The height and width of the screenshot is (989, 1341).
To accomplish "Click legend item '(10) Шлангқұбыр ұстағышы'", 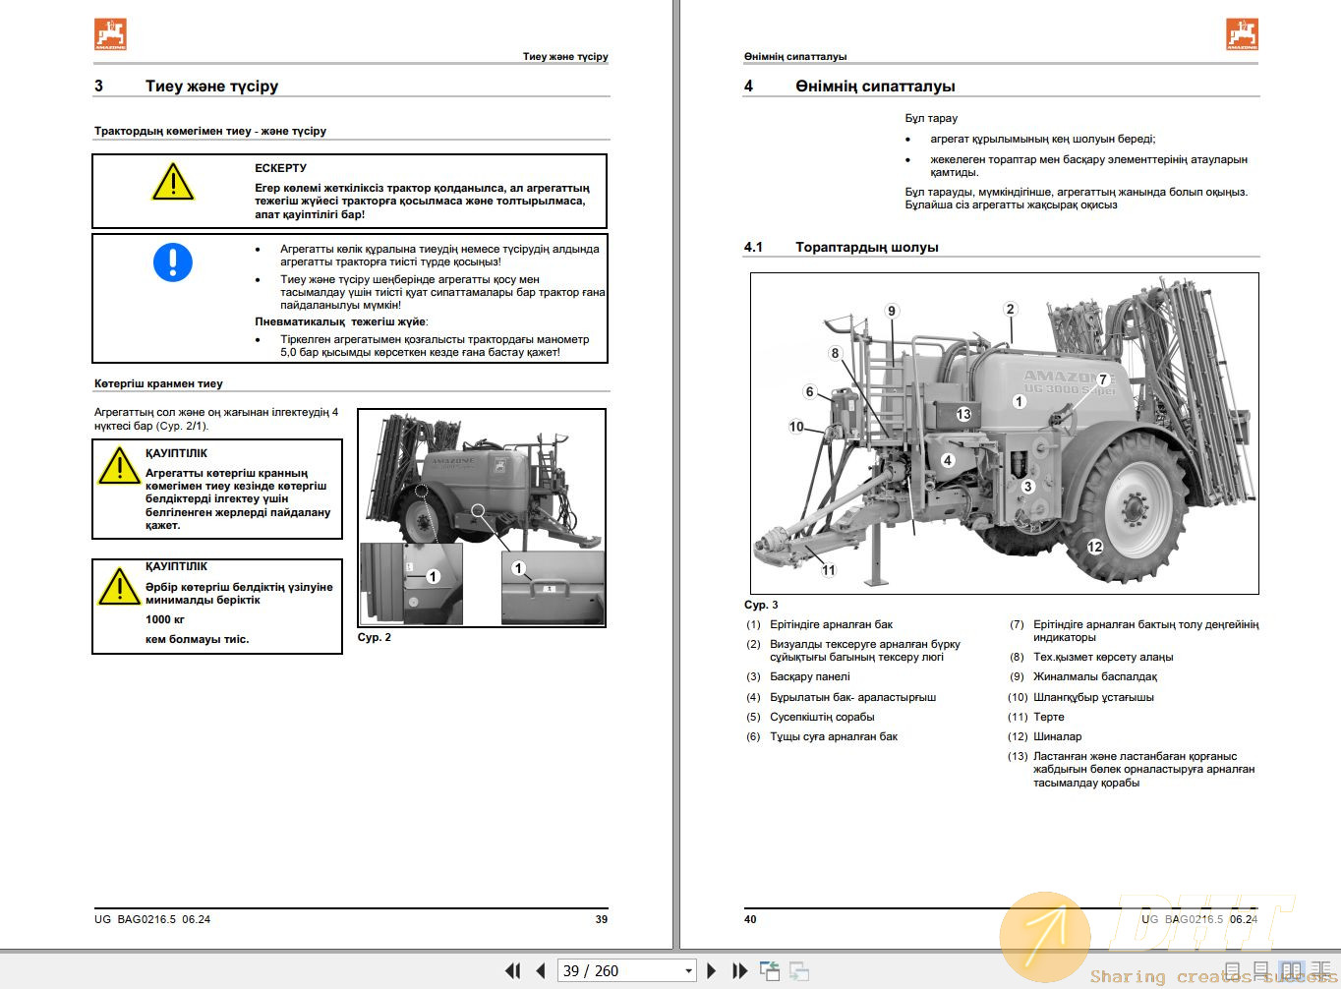I will (x=1081, y=697).
